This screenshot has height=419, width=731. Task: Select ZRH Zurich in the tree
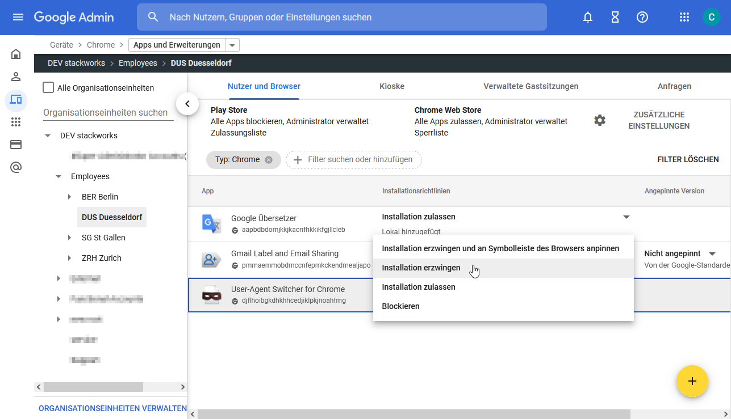102,258
